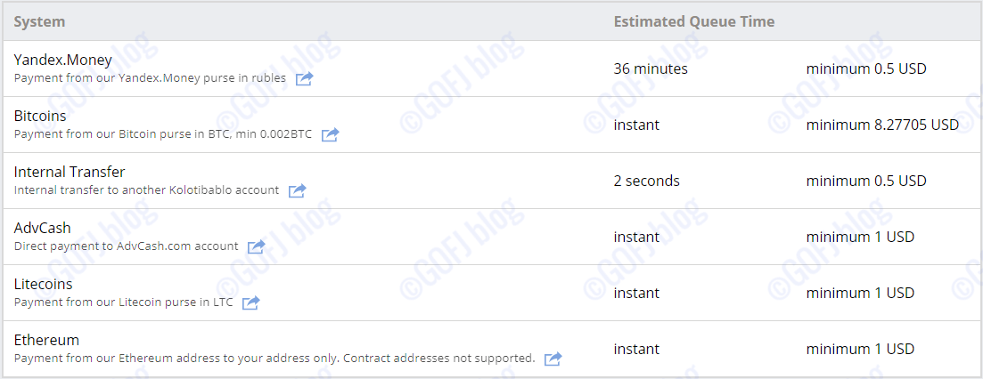Open share icon beside AdvCash description

tap(256, 246)
